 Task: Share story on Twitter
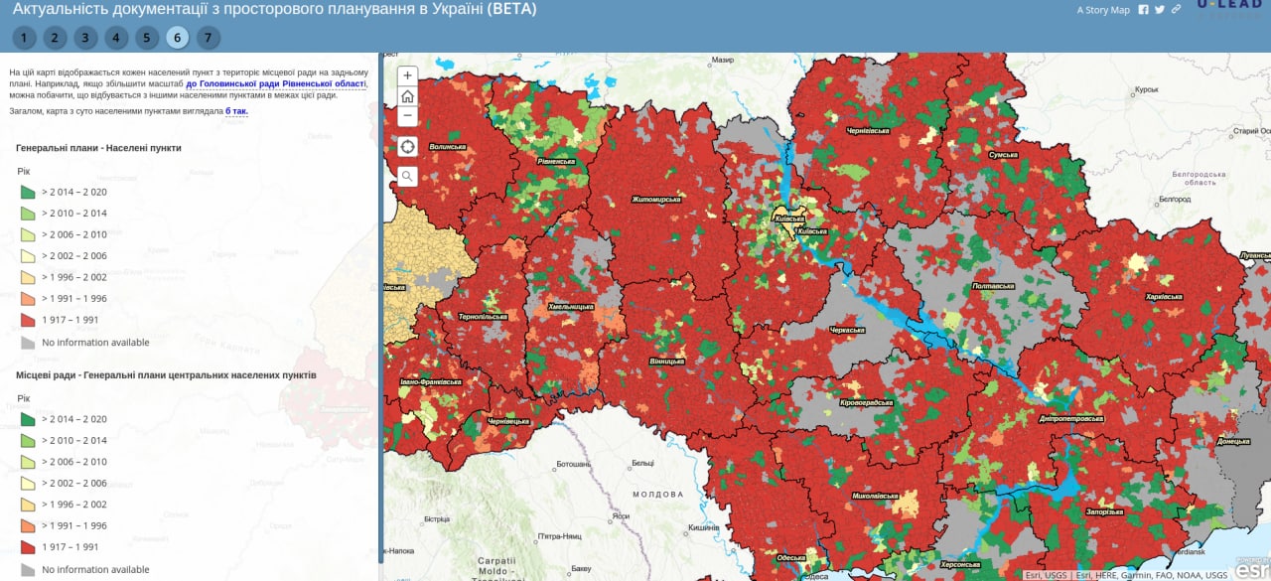pos(1160,10)
